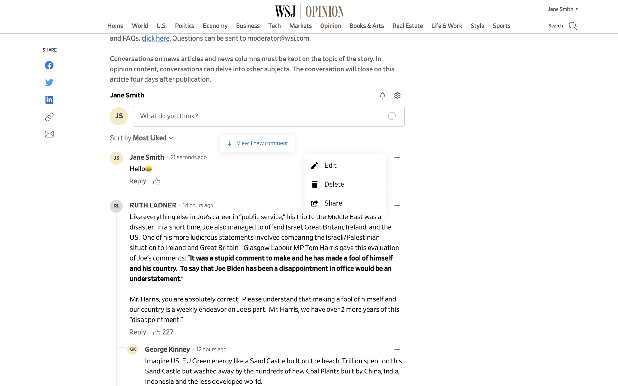Viewport: 618px width, 386px height.
Task: Click Ruth Ladner's RL avatar
Action: [x=116, y=206]
